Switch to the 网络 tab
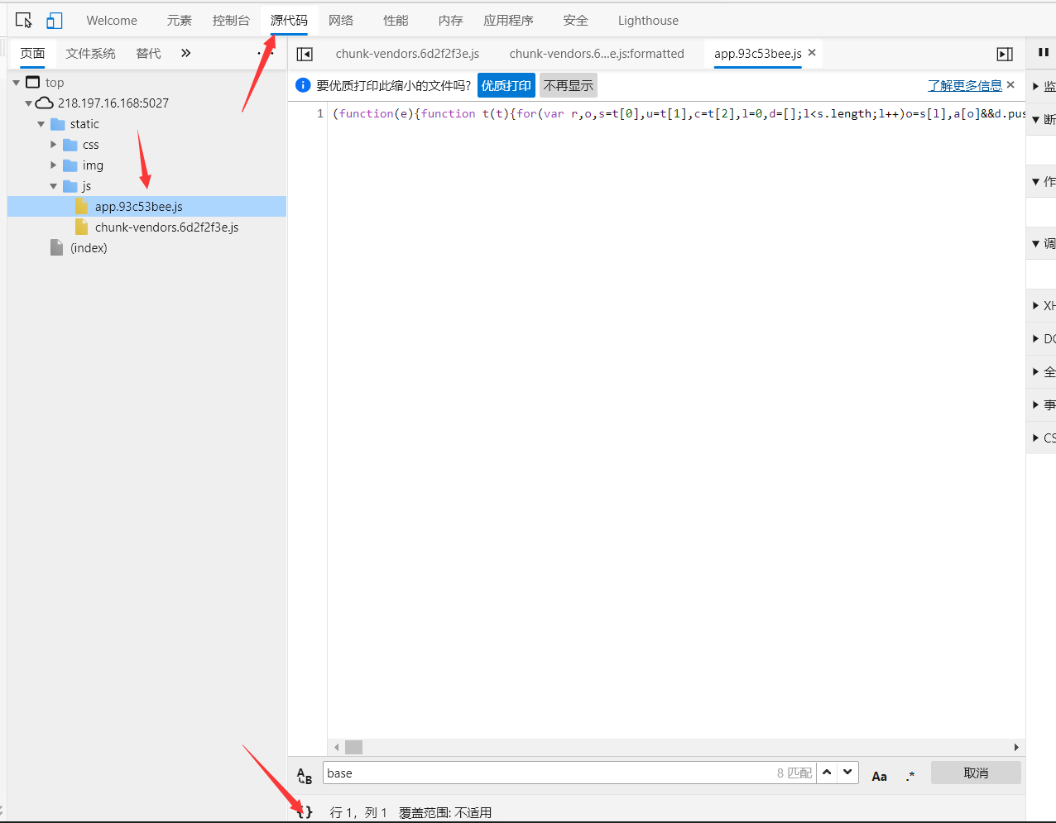 point(341,21)
